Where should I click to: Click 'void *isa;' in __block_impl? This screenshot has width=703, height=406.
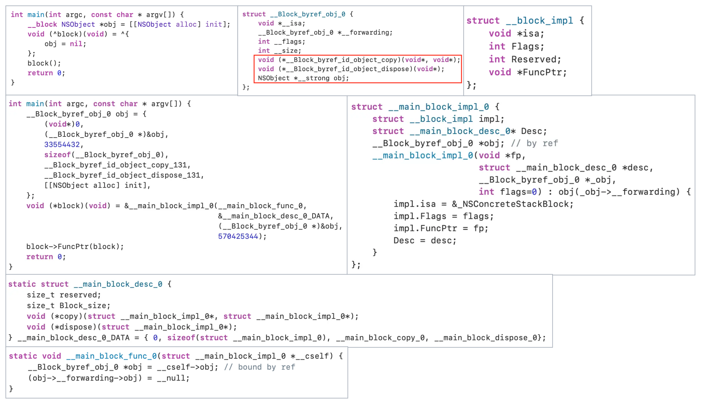[516, 33]
